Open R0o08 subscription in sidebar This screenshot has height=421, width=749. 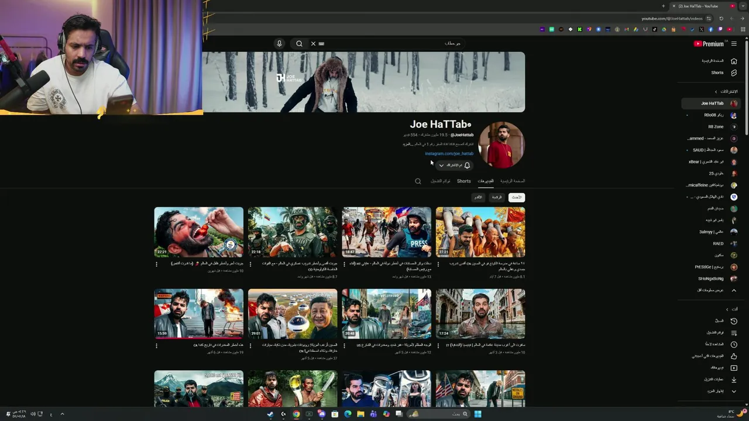[x=710, y=115]
